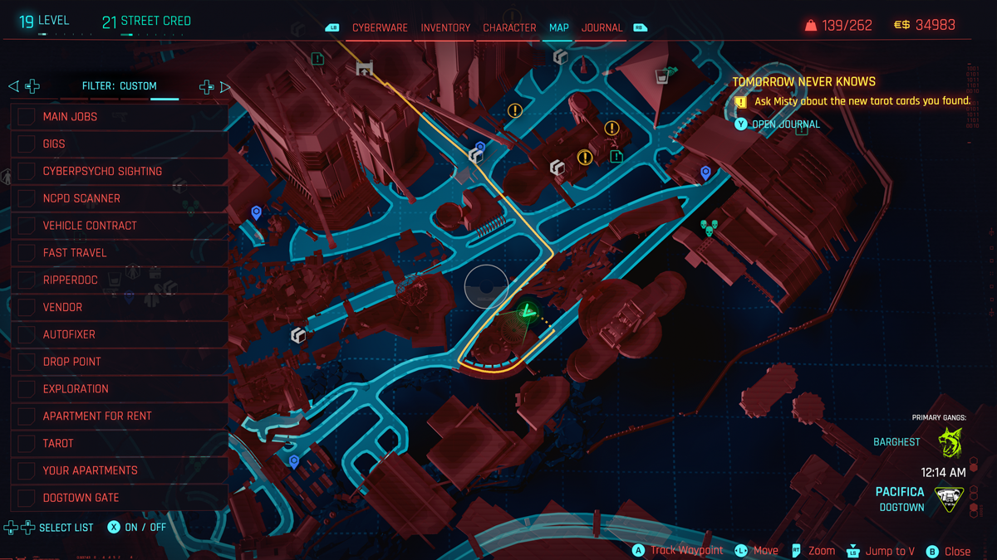Open the Inventory tab
This screenshot has height=560, width=997.
[x=445, y=27]
